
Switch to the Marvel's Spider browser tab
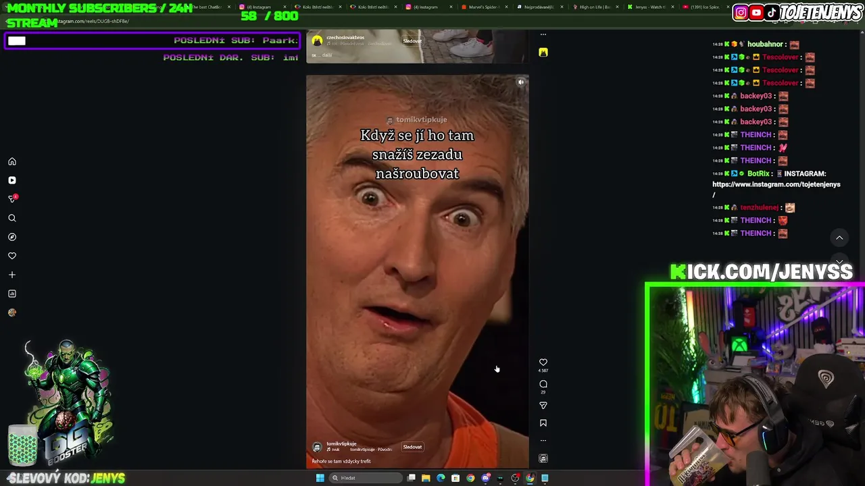pyautogui.click(x=484, y=7)
